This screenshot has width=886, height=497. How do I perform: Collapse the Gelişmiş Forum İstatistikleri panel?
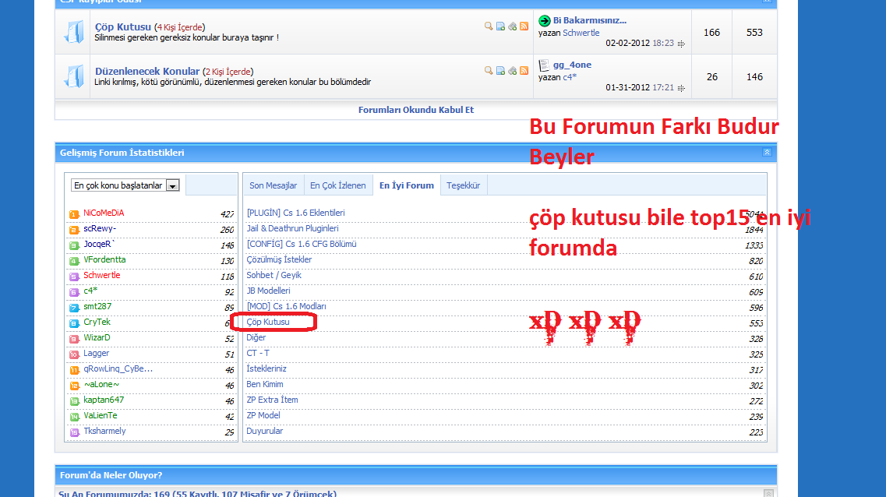click(767, 152)
